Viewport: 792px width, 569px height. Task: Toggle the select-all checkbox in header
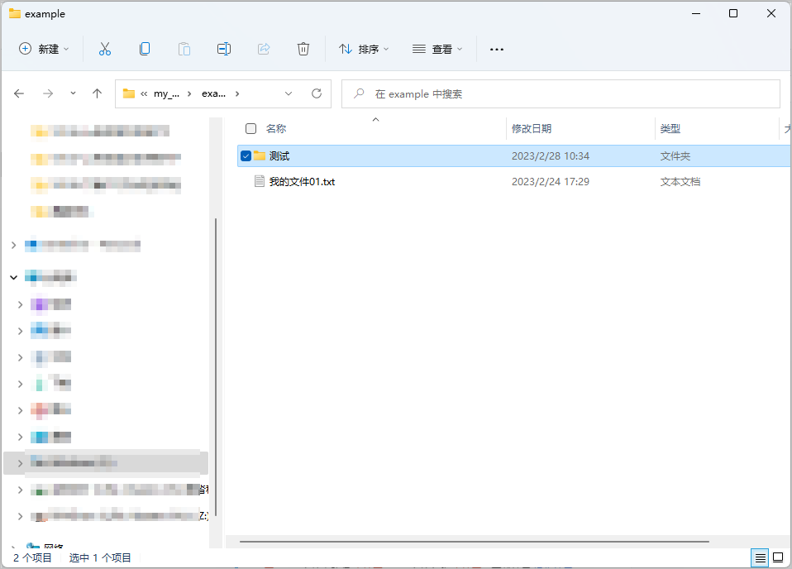click(x=251, y=129)
